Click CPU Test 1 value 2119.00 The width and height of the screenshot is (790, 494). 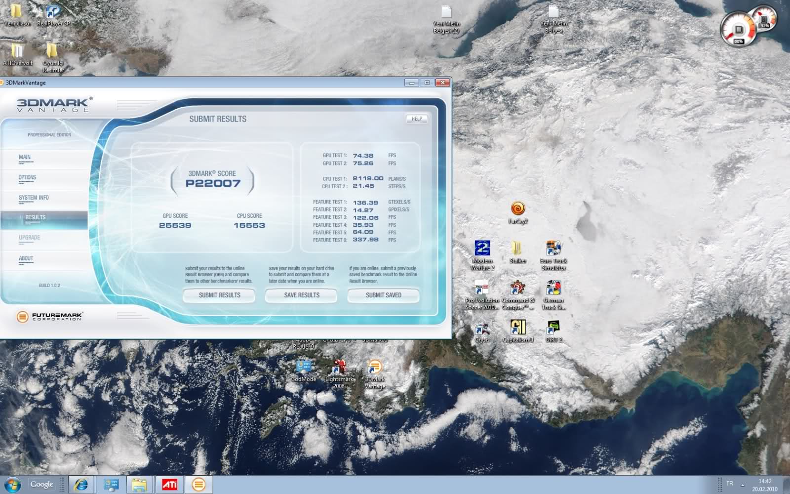pyautogui.click(x=368, y=178)
